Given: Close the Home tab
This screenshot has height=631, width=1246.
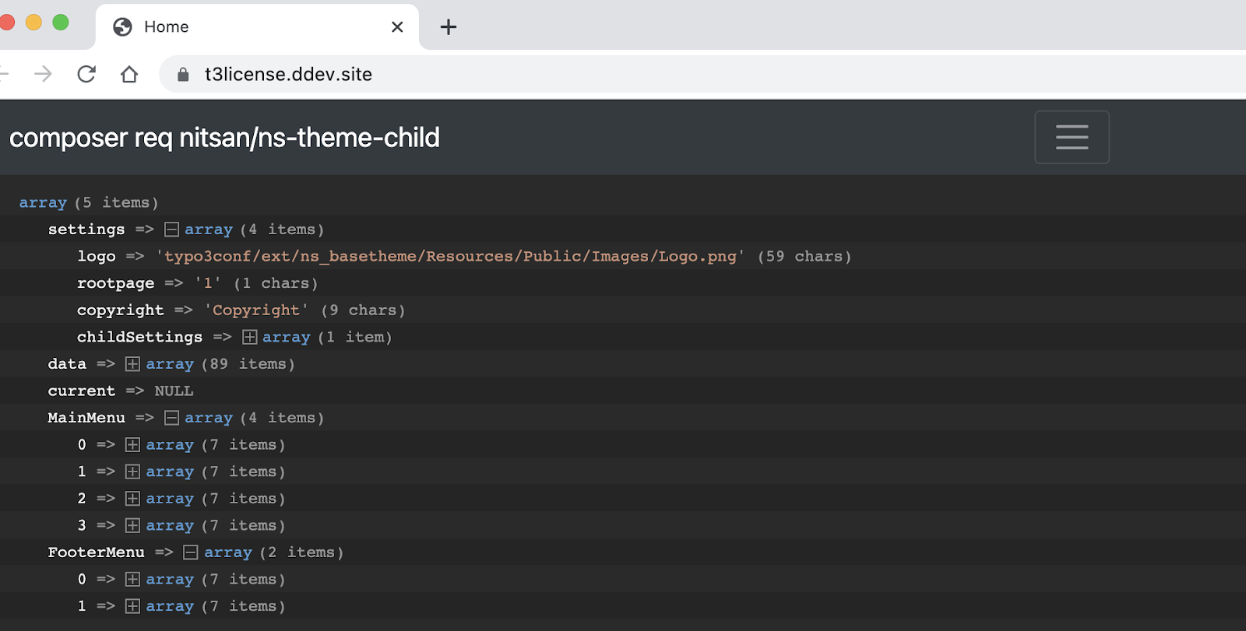Looking at the screenshot, I should point(397,27).
